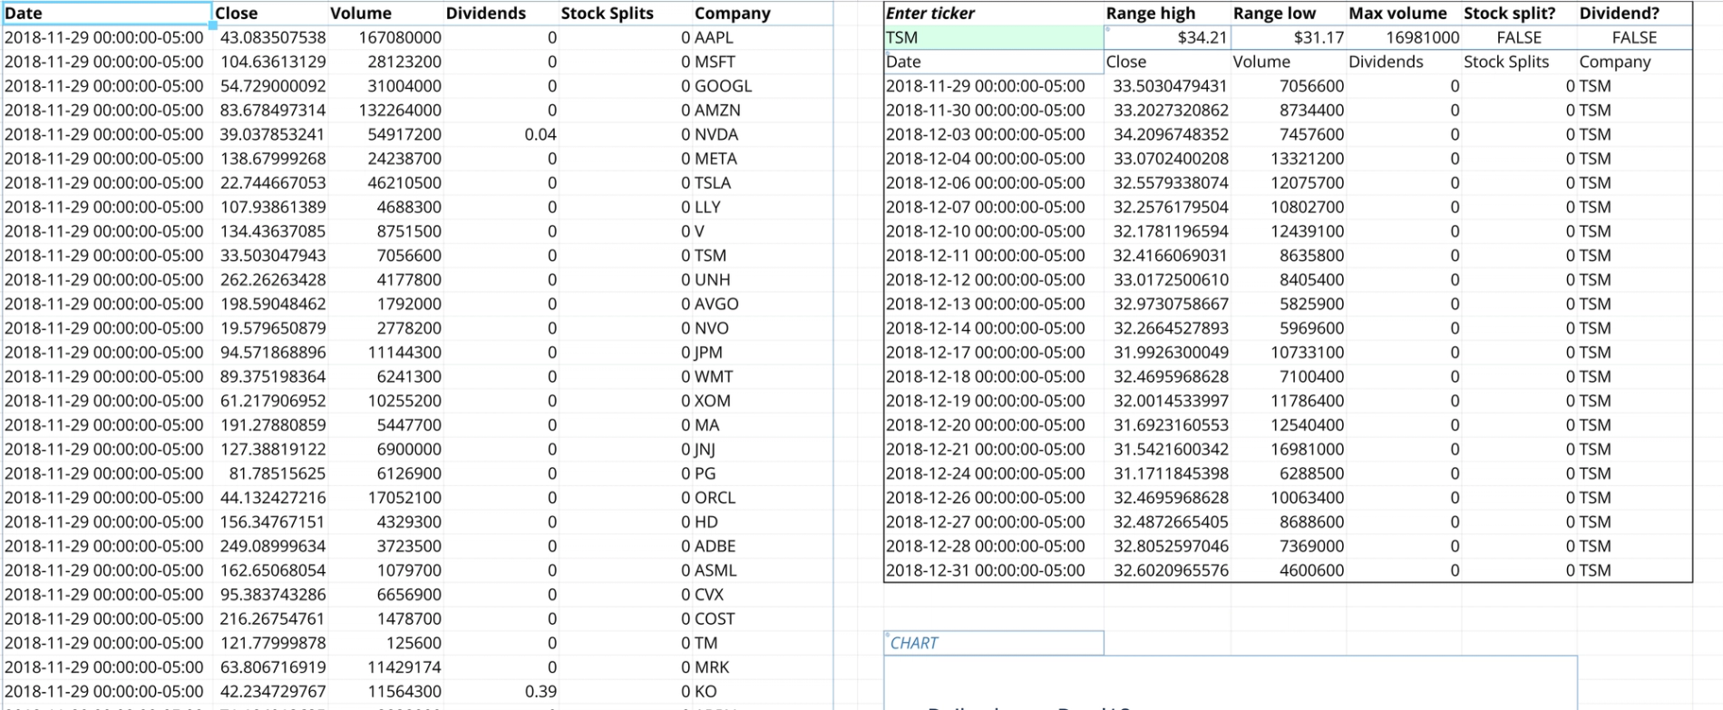The width and height of the screenshot is (1723, 710).
Task: Click the NVO company cell
Action: tap(762, 328)
